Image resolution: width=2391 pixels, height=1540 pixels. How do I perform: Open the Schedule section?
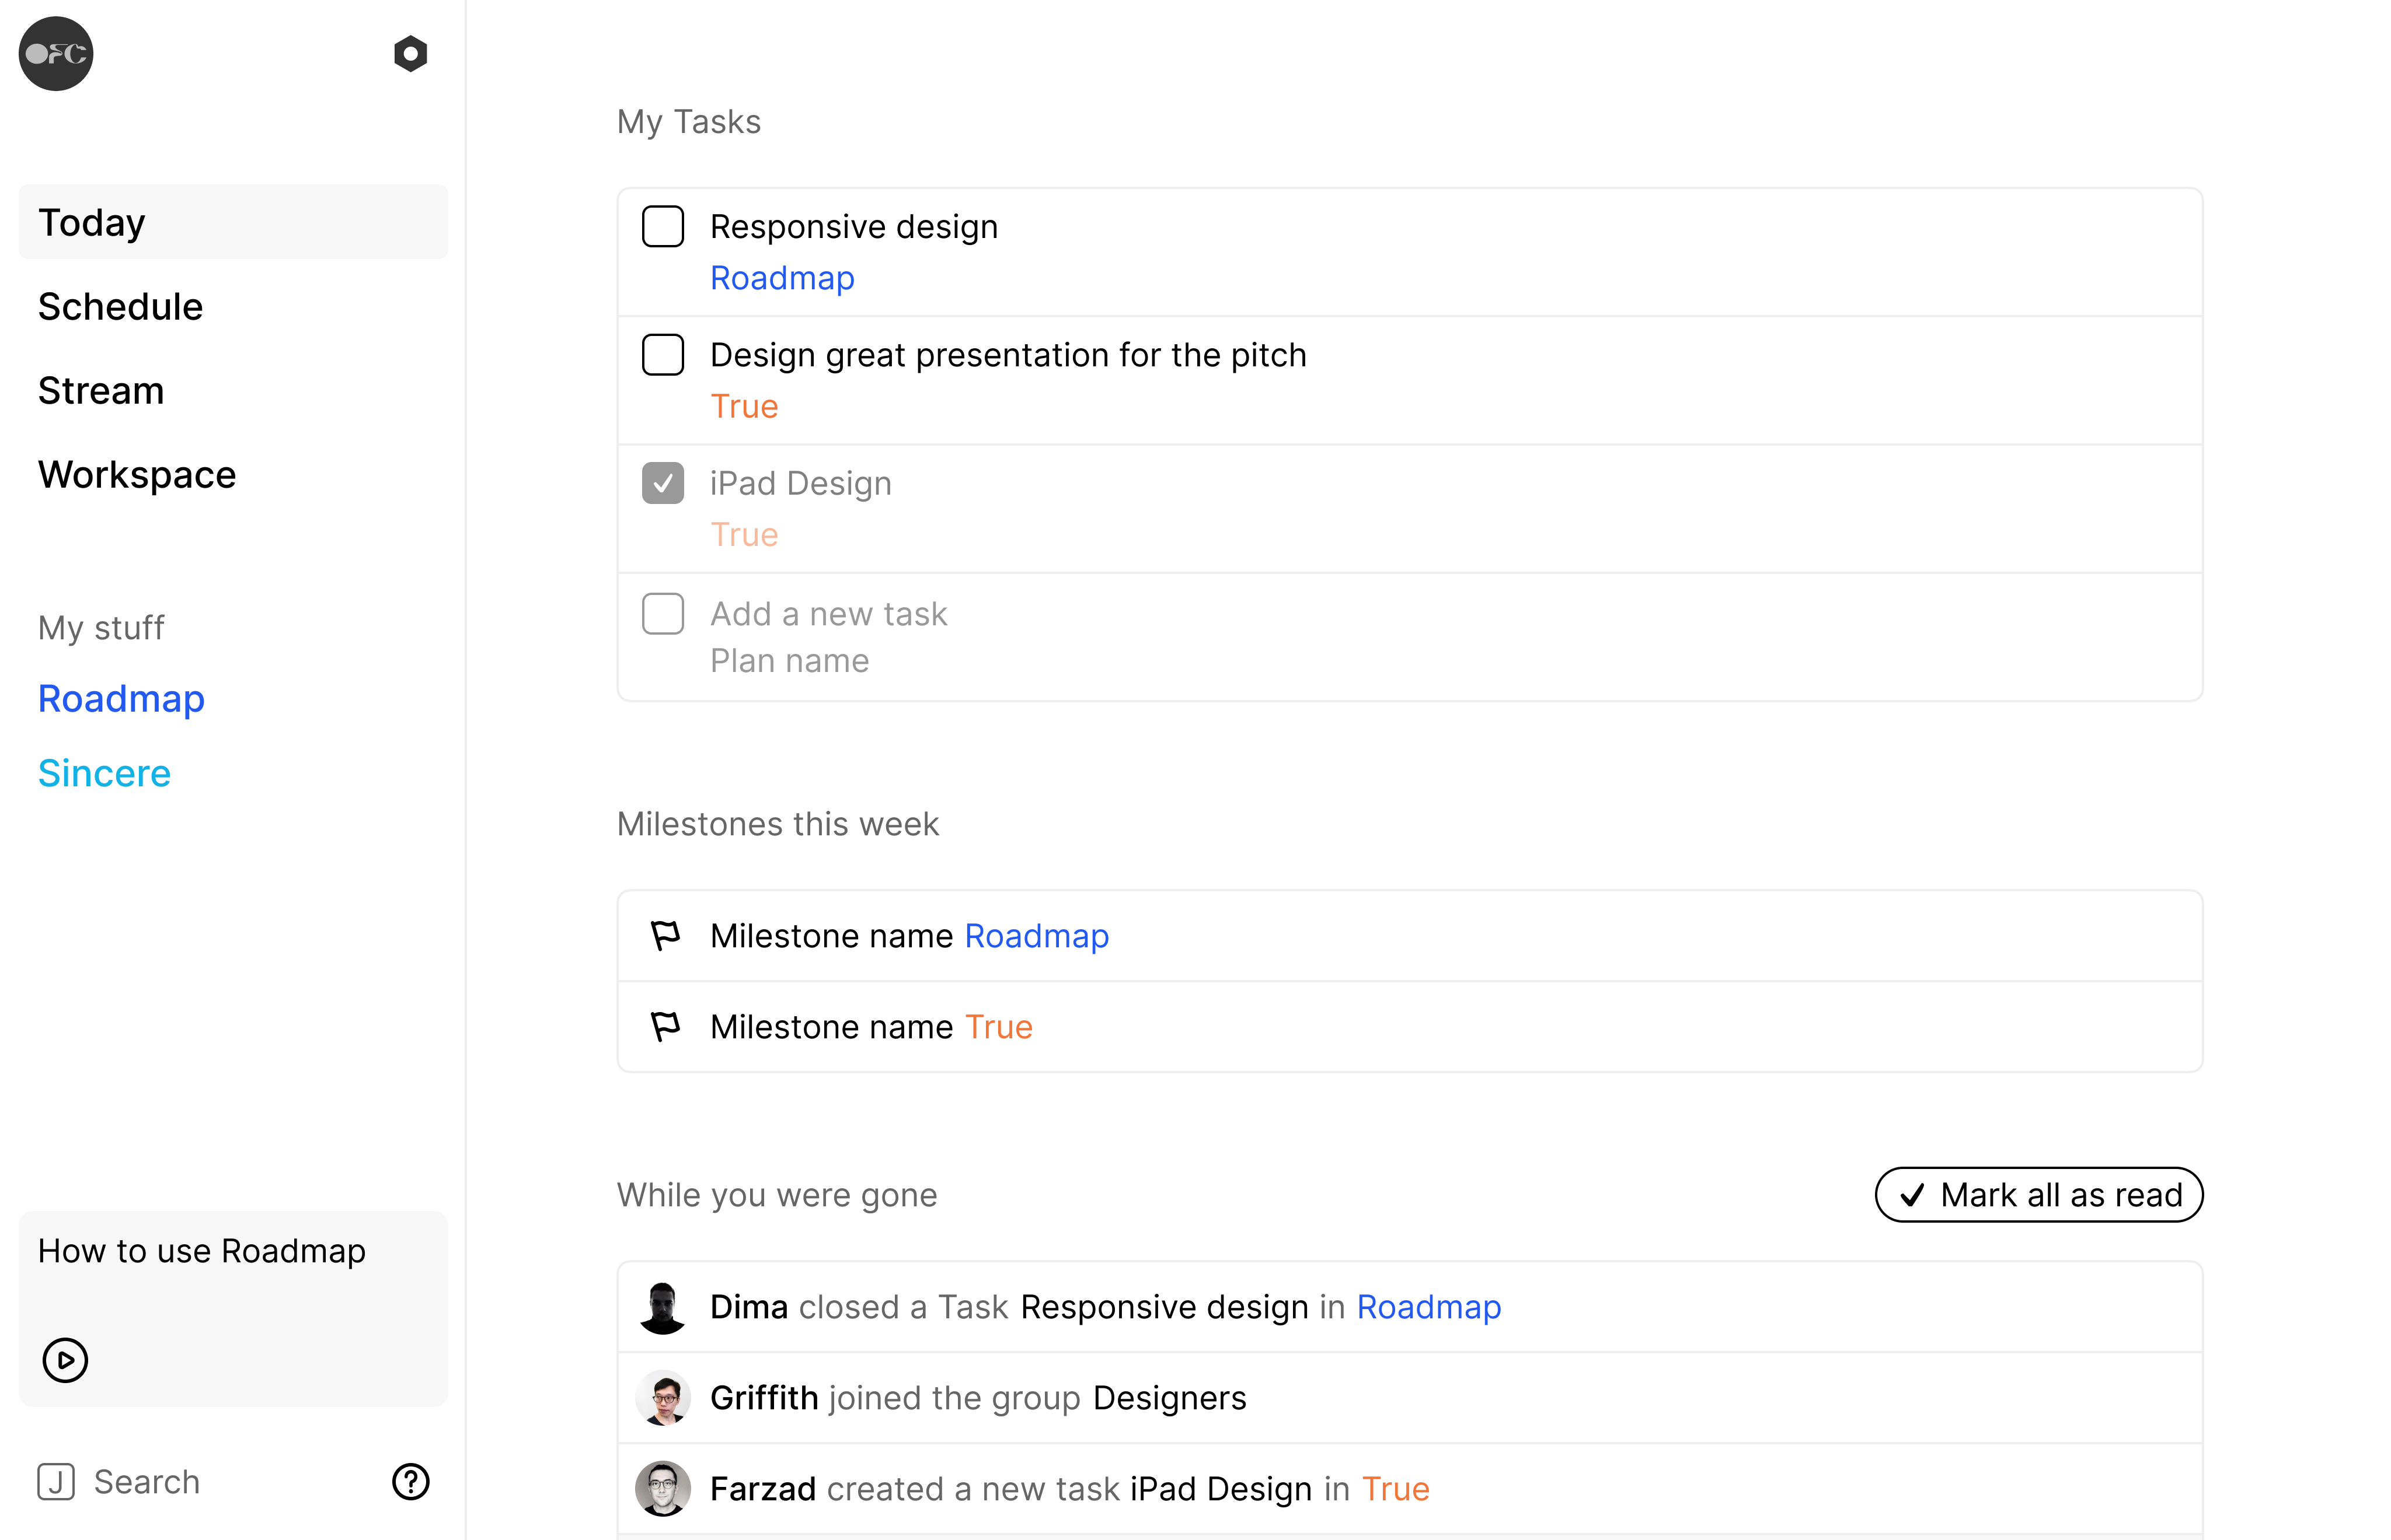[120, 307]
